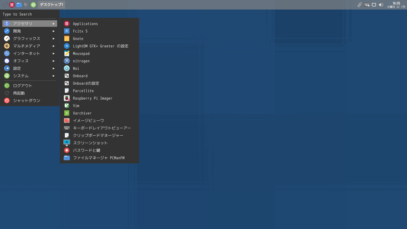Viewport: 407px width, 229px height.
Task: Launch the Onboard keyboard icon
Action: point(67,76)
